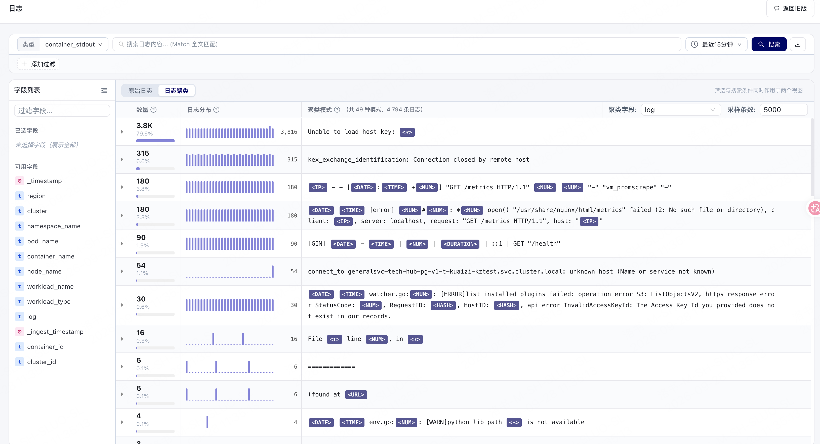This screenshot has height=444, width=820.
Task: Click the 采样条数 5000 input
Action: pyautogui.click(x=783, y=110)
